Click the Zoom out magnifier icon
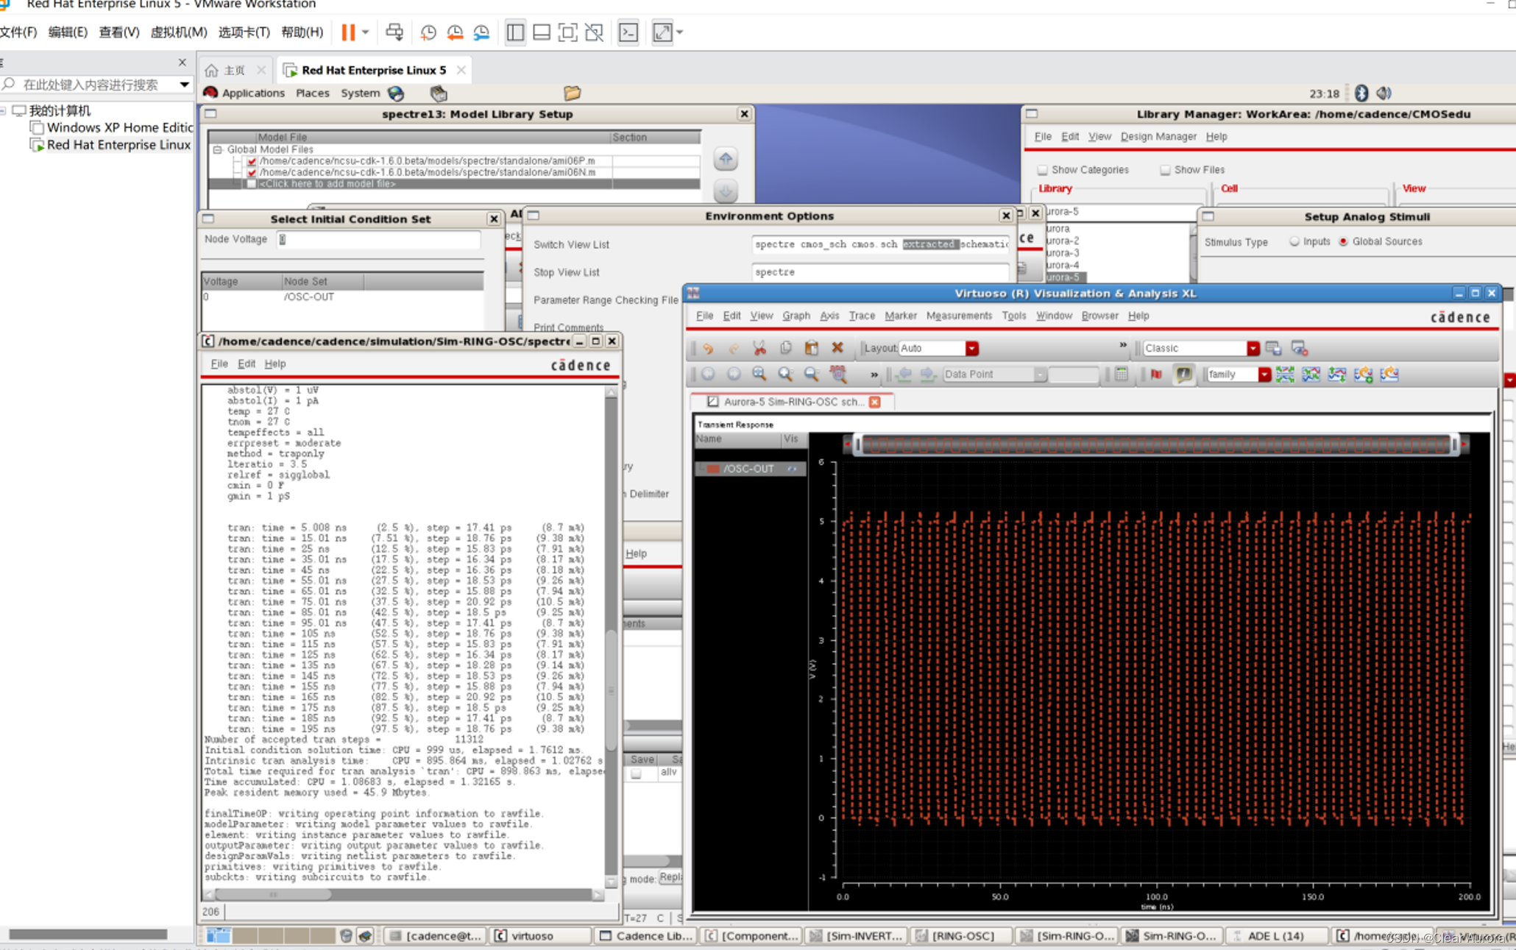 click(x=811, y=374)
